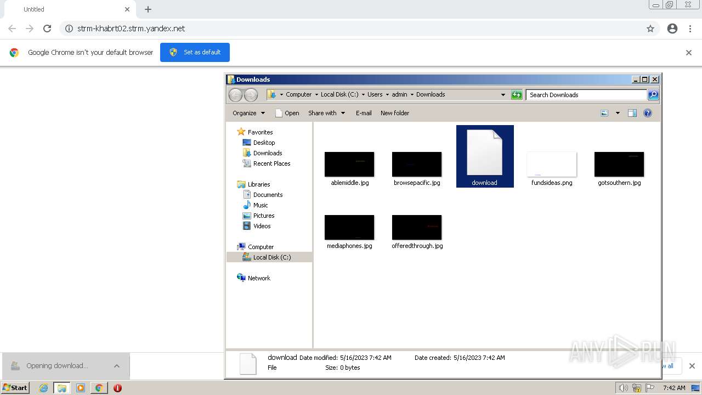
Task: Refresh the Downloads folder view
Action: (517, 95)
